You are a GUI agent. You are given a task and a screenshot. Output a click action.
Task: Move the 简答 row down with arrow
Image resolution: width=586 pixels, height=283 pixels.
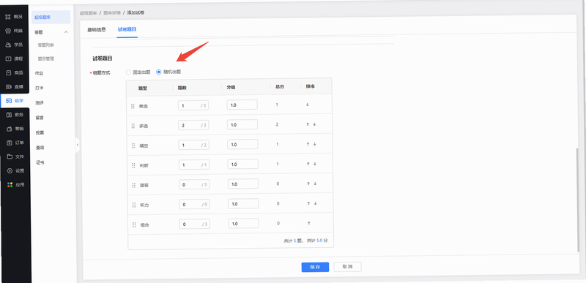tap(315, 184)
